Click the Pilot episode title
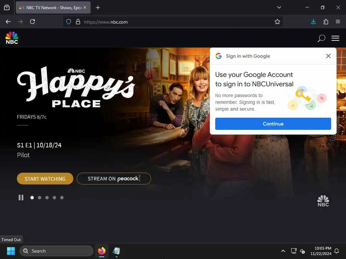This screenshot has height=259, width=346. pyautogui.click(x=23, y=155)
